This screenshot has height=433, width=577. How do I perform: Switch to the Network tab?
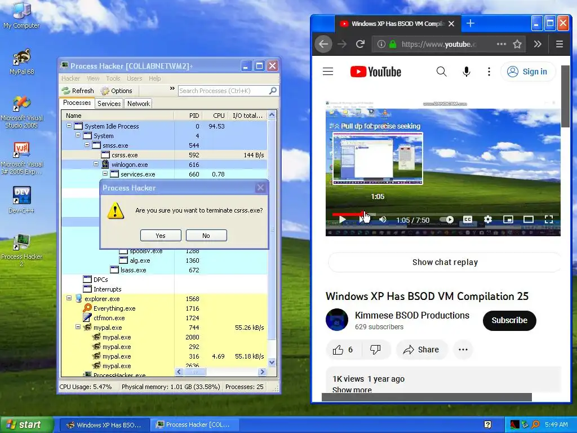(139, 104)
